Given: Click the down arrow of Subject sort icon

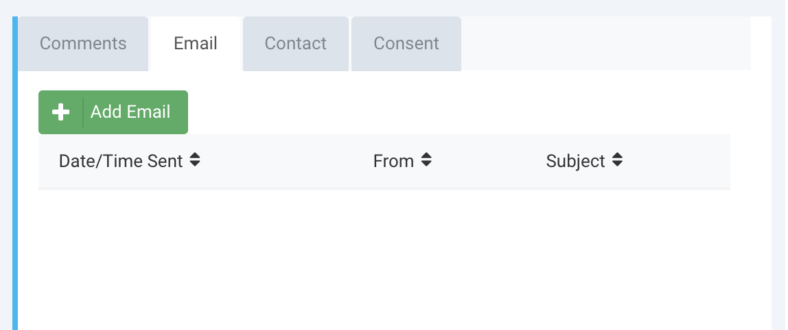Looking at the screenshot, I should point(617,164).
